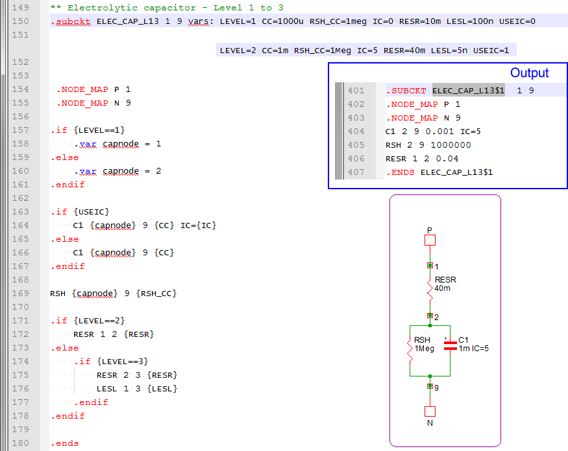Click the 1m IC=5 capacitor value label
The height and width of the screenshot is (451, 568).
[473, 349]
